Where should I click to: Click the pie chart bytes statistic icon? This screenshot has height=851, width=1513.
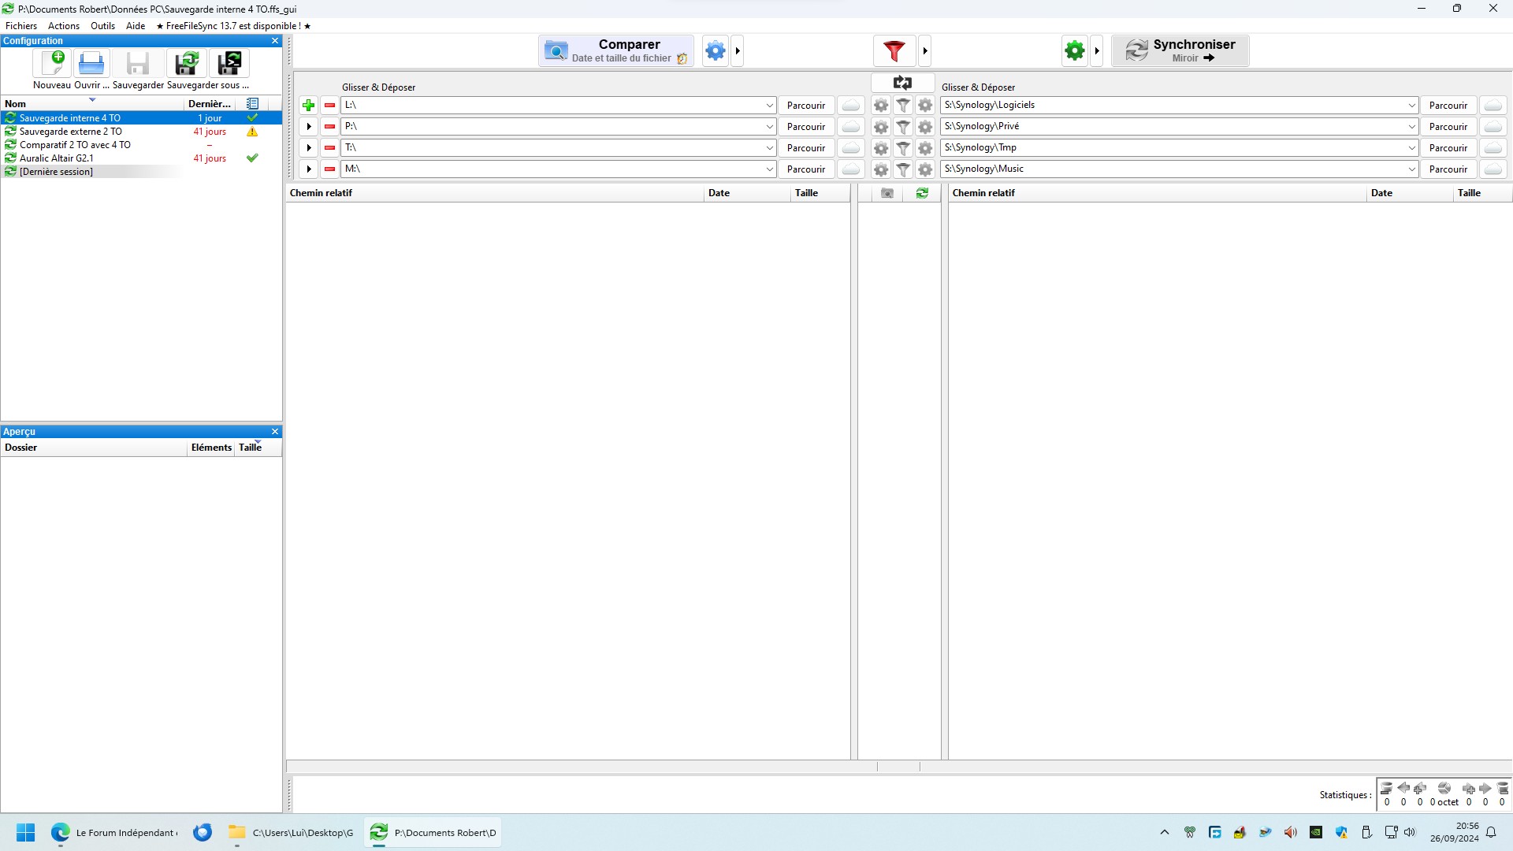pos(1444,789)
